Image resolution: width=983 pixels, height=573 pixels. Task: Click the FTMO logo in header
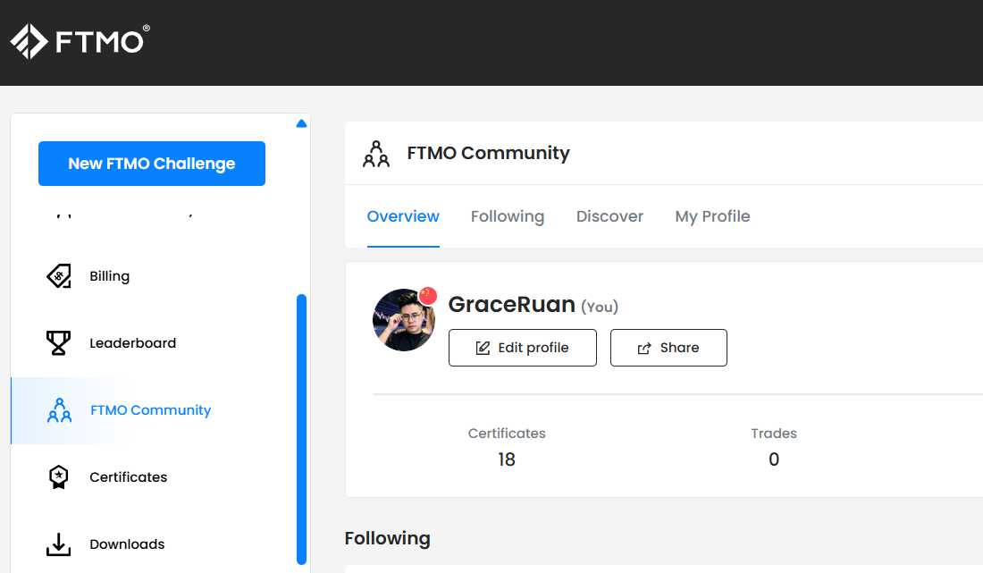tap(80, 41)
